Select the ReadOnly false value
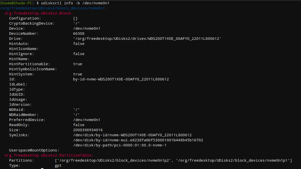 [x=79, y=125]
